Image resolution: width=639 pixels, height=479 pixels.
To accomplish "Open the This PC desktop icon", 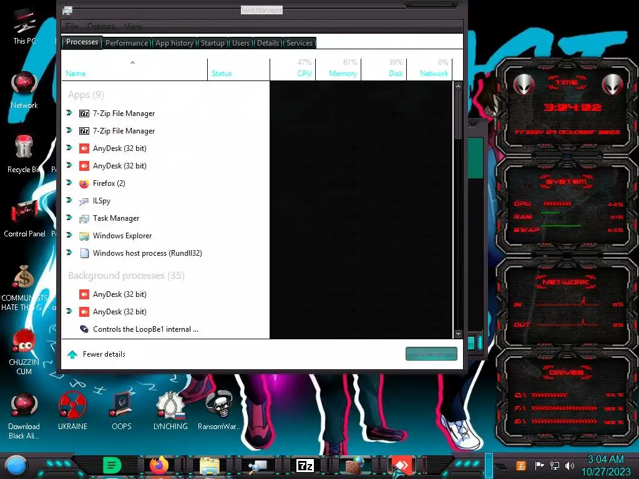I will (x=24, y=27).
